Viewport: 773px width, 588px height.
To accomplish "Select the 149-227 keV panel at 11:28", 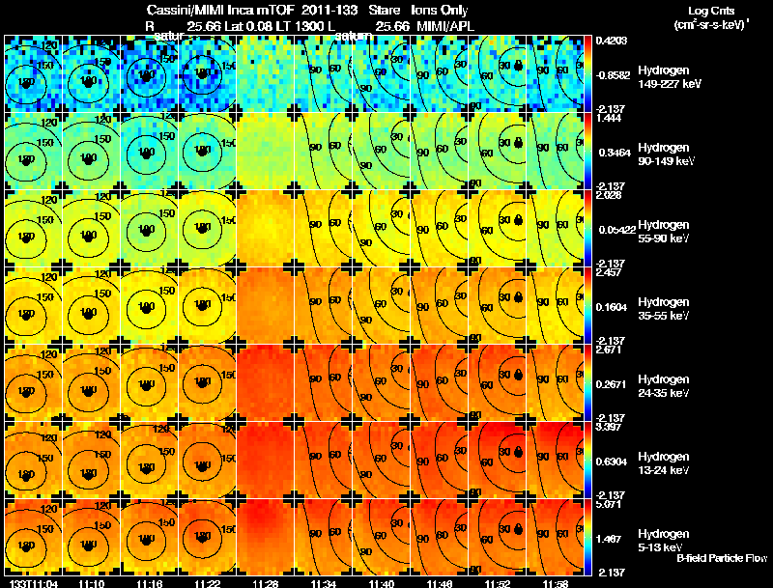I will [x=265, y=74].
